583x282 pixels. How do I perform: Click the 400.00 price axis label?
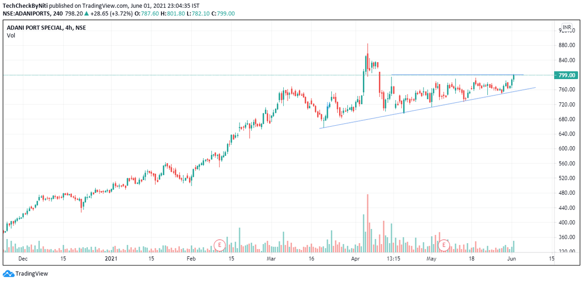566,223
